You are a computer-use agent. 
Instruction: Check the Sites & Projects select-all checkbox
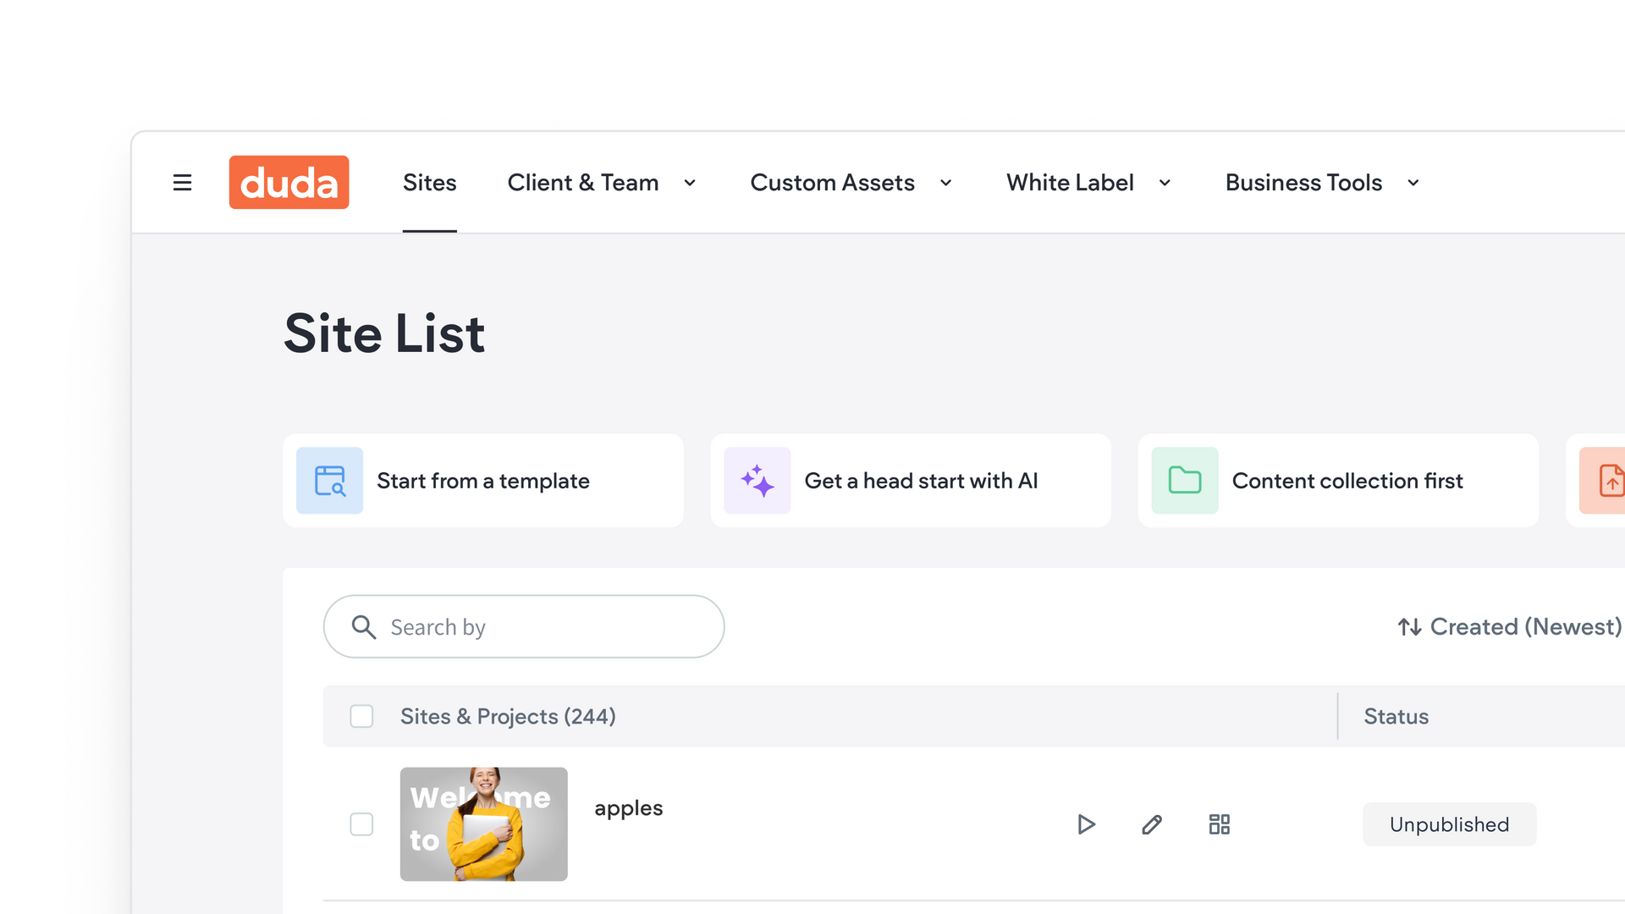[x=361, y=716]
